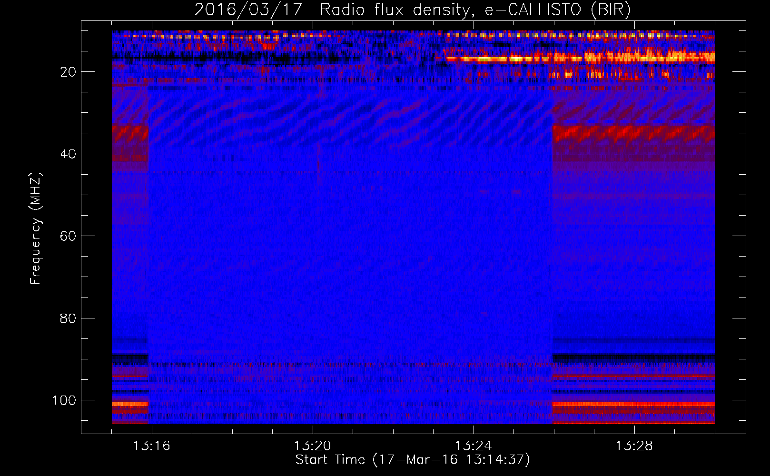
Task: Click the '40' frequency tick label
Action: pyautogui.click(x=68, y=154)
